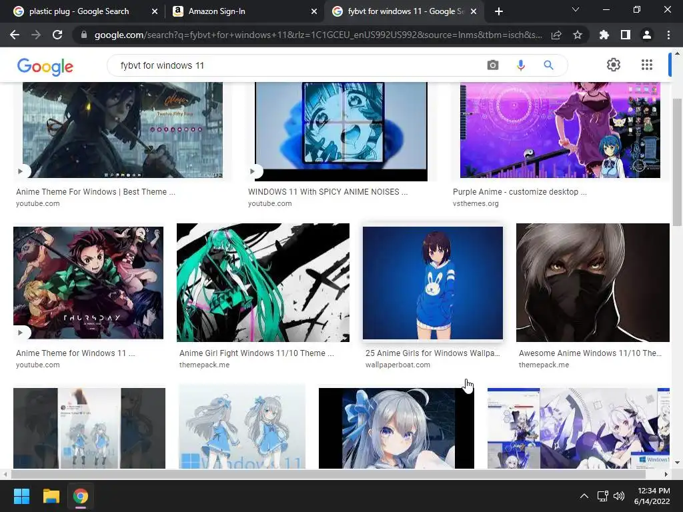The width and height of the screenshot is (683, 512).
Task: Open the Purple Anime desktop thumbnail
Action: pyautogui.click(x=560, y=130)
